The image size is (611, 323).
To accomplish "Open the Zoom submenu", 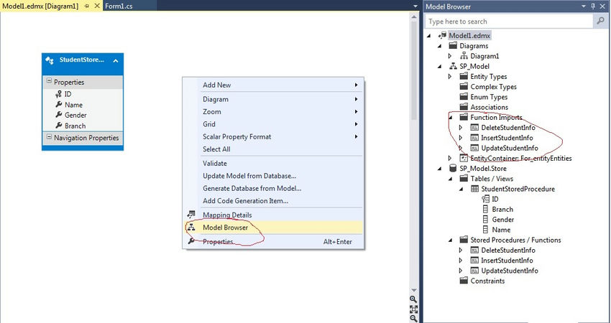I will point(281,112).
